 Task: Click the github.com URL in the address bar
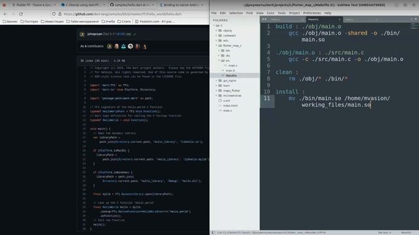coord(122,14)
